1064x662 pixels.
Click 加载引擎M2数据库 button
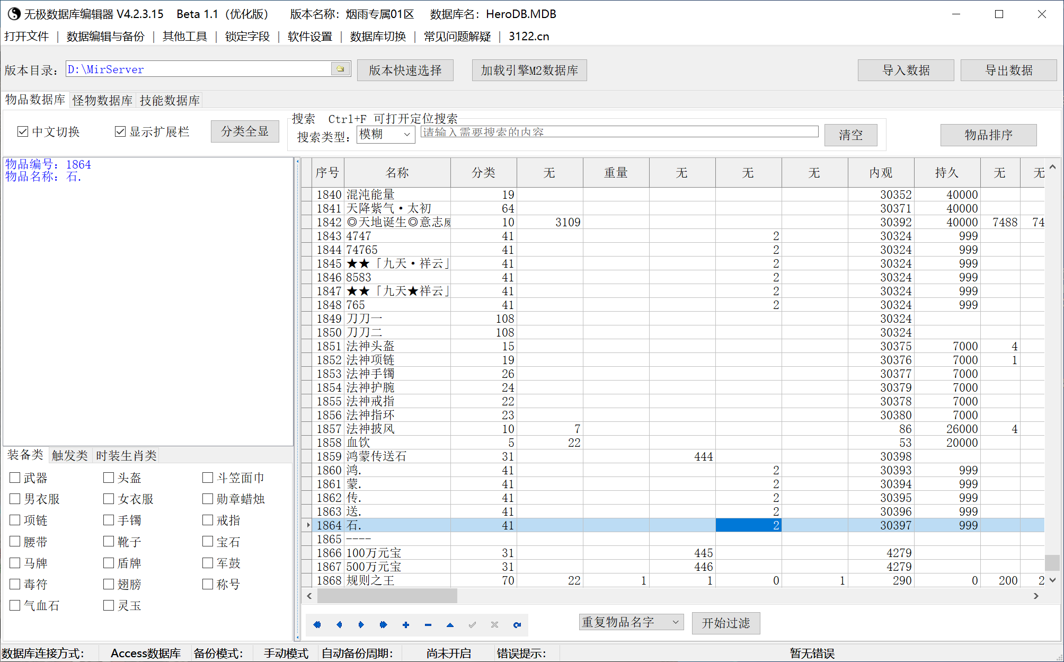click(529, 70)
